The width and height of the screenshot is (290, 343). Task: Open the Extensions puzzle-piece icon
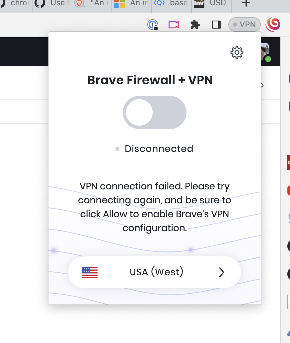coord(195,25)
